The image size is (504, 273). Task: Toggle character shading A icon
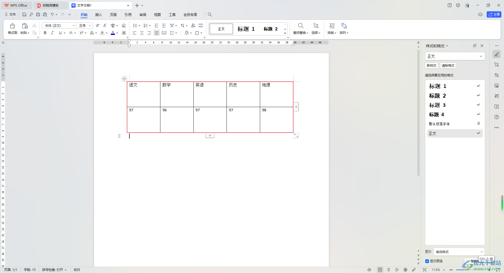(x=124, y=33)
